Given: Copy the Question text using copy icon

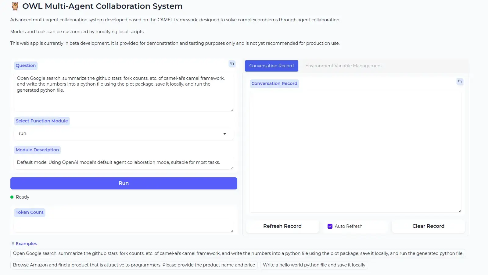Looking at the screenshot, I should (232, 64).
